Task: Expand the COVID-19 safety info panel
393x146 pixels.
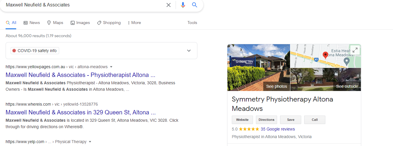Action: pyautogui.click(x=189, y=51)
